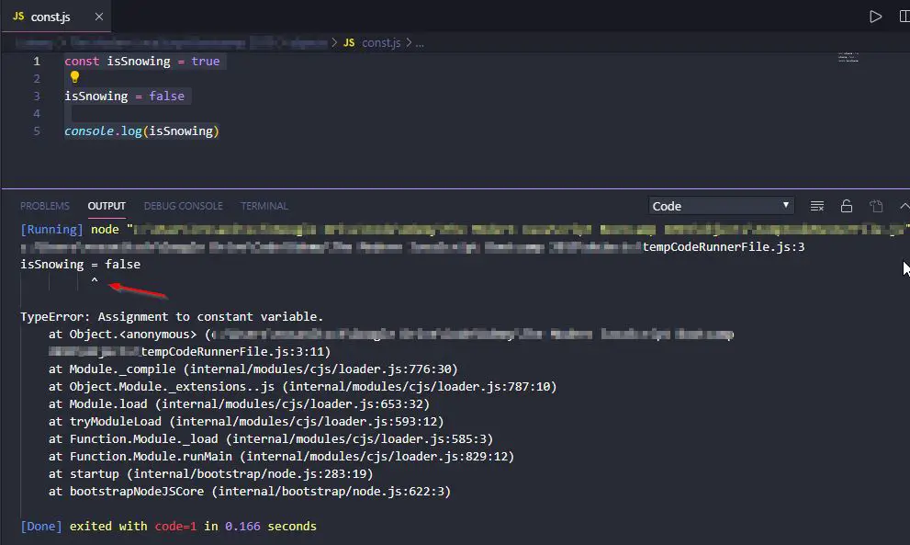910x545 pixels.
Task: Click line number 3 in gutter
Action: pos(37,96)
